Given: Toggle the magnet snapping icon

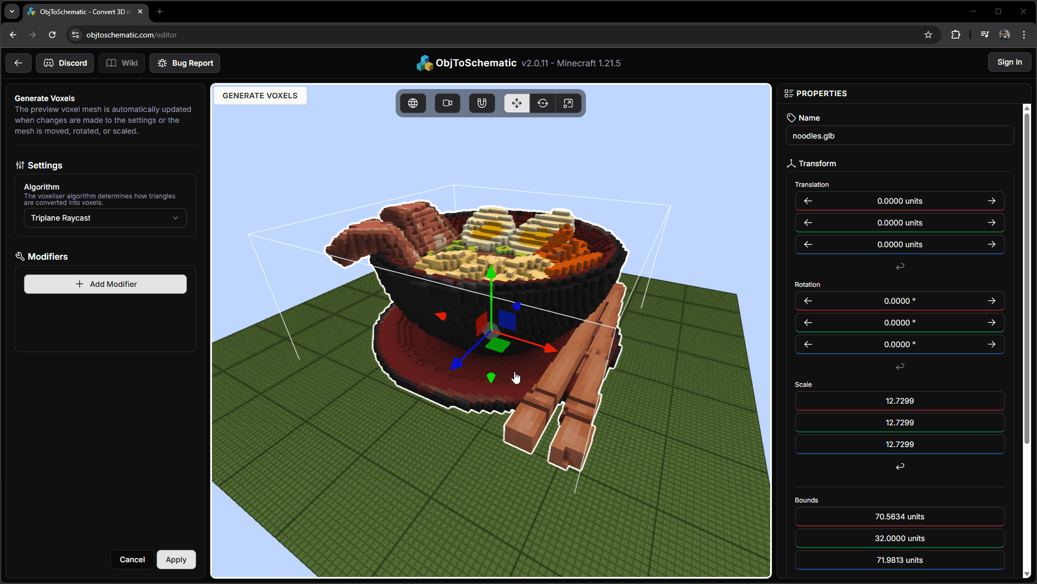Looking at the screenshot, I should [482, 103].
